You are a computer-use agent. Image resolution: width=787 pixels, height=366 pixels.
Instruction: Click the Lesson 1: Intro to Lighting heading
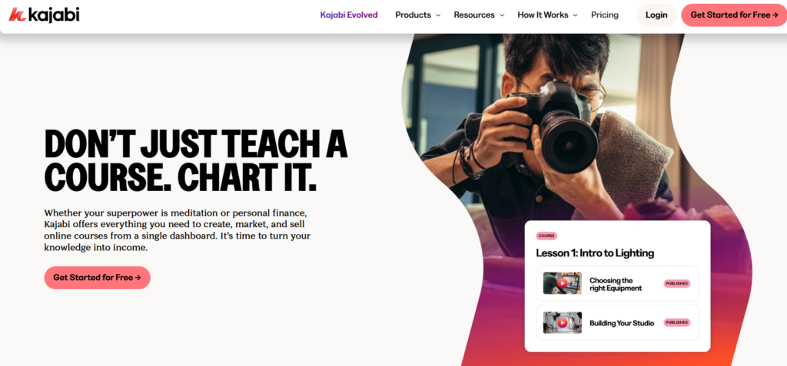595,253
